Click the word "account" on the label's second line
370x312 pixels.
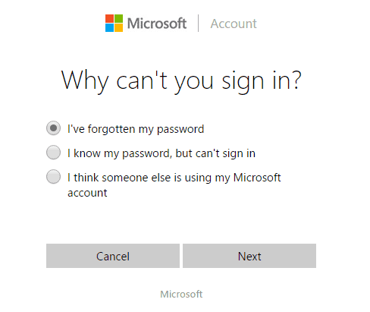click(x=87, y=193)
